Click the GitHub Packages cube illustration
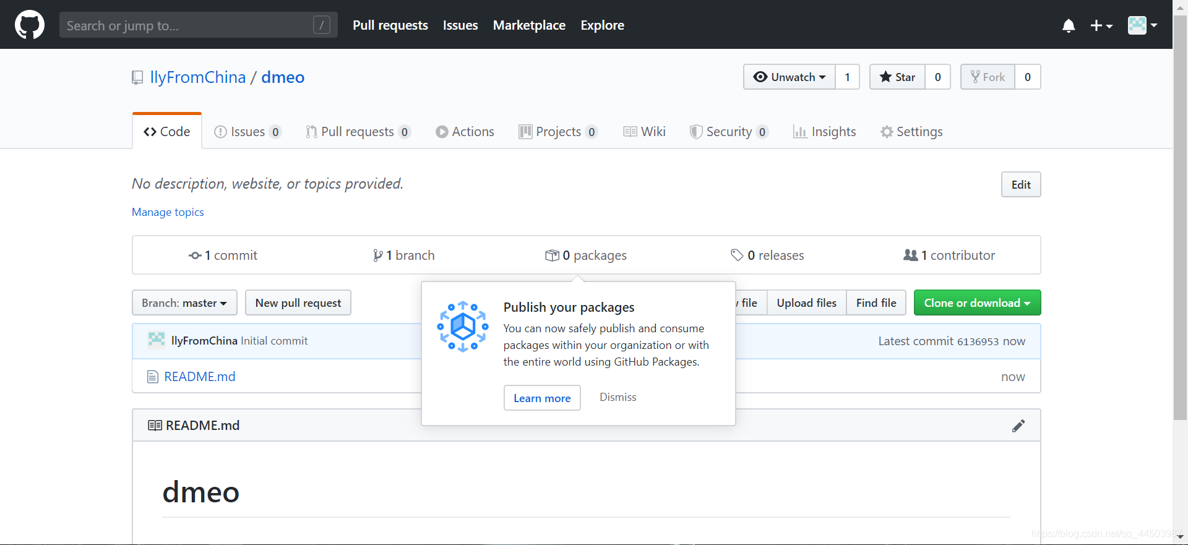This screenshot has width=1188, height=545. [463, 327]
